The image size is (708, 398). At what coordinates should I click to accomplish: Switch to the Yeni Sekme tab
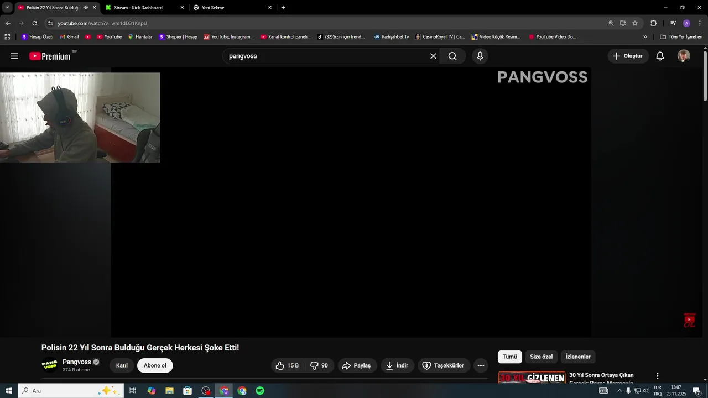(x=233, y=8)
